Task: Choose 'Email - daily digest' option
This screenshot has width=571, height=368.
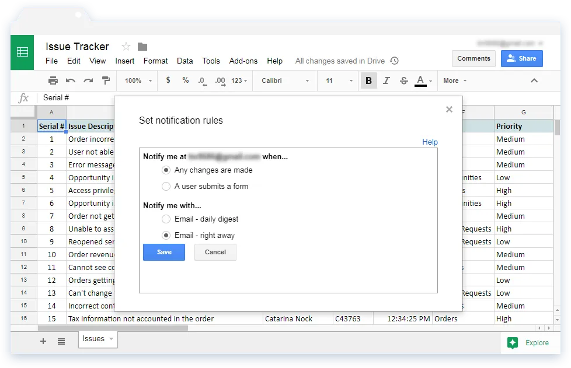Action: [x=166, y=219]
